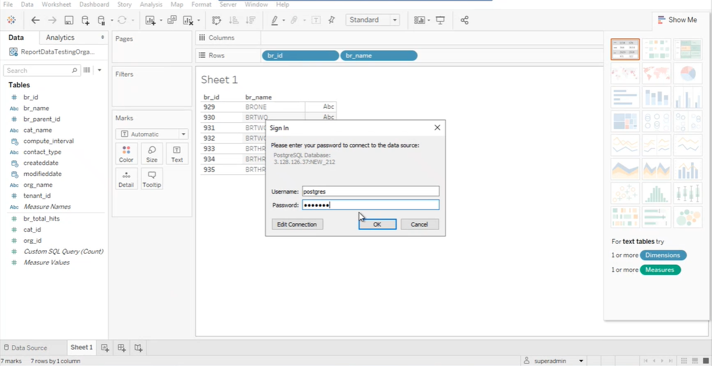Open the Data pane options dropdown arrow
This screenshot has height=366, width=712.
coord(99,70)
